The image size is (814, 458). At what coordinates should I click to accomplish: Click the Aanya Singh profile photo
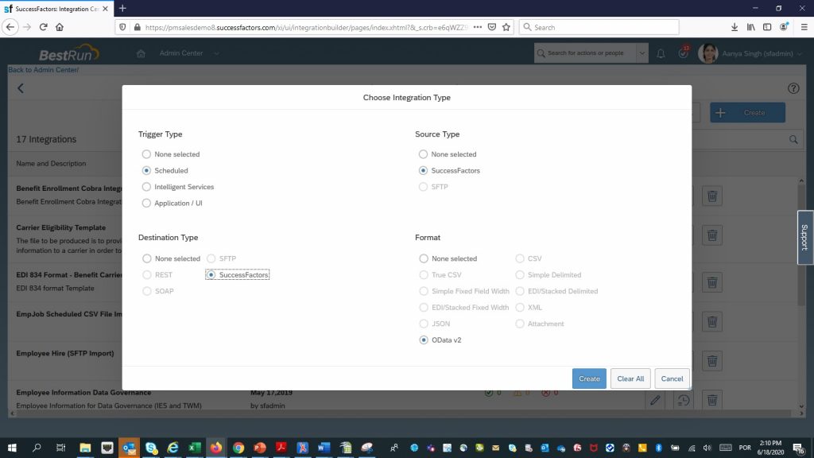click(x=708, y=53)
